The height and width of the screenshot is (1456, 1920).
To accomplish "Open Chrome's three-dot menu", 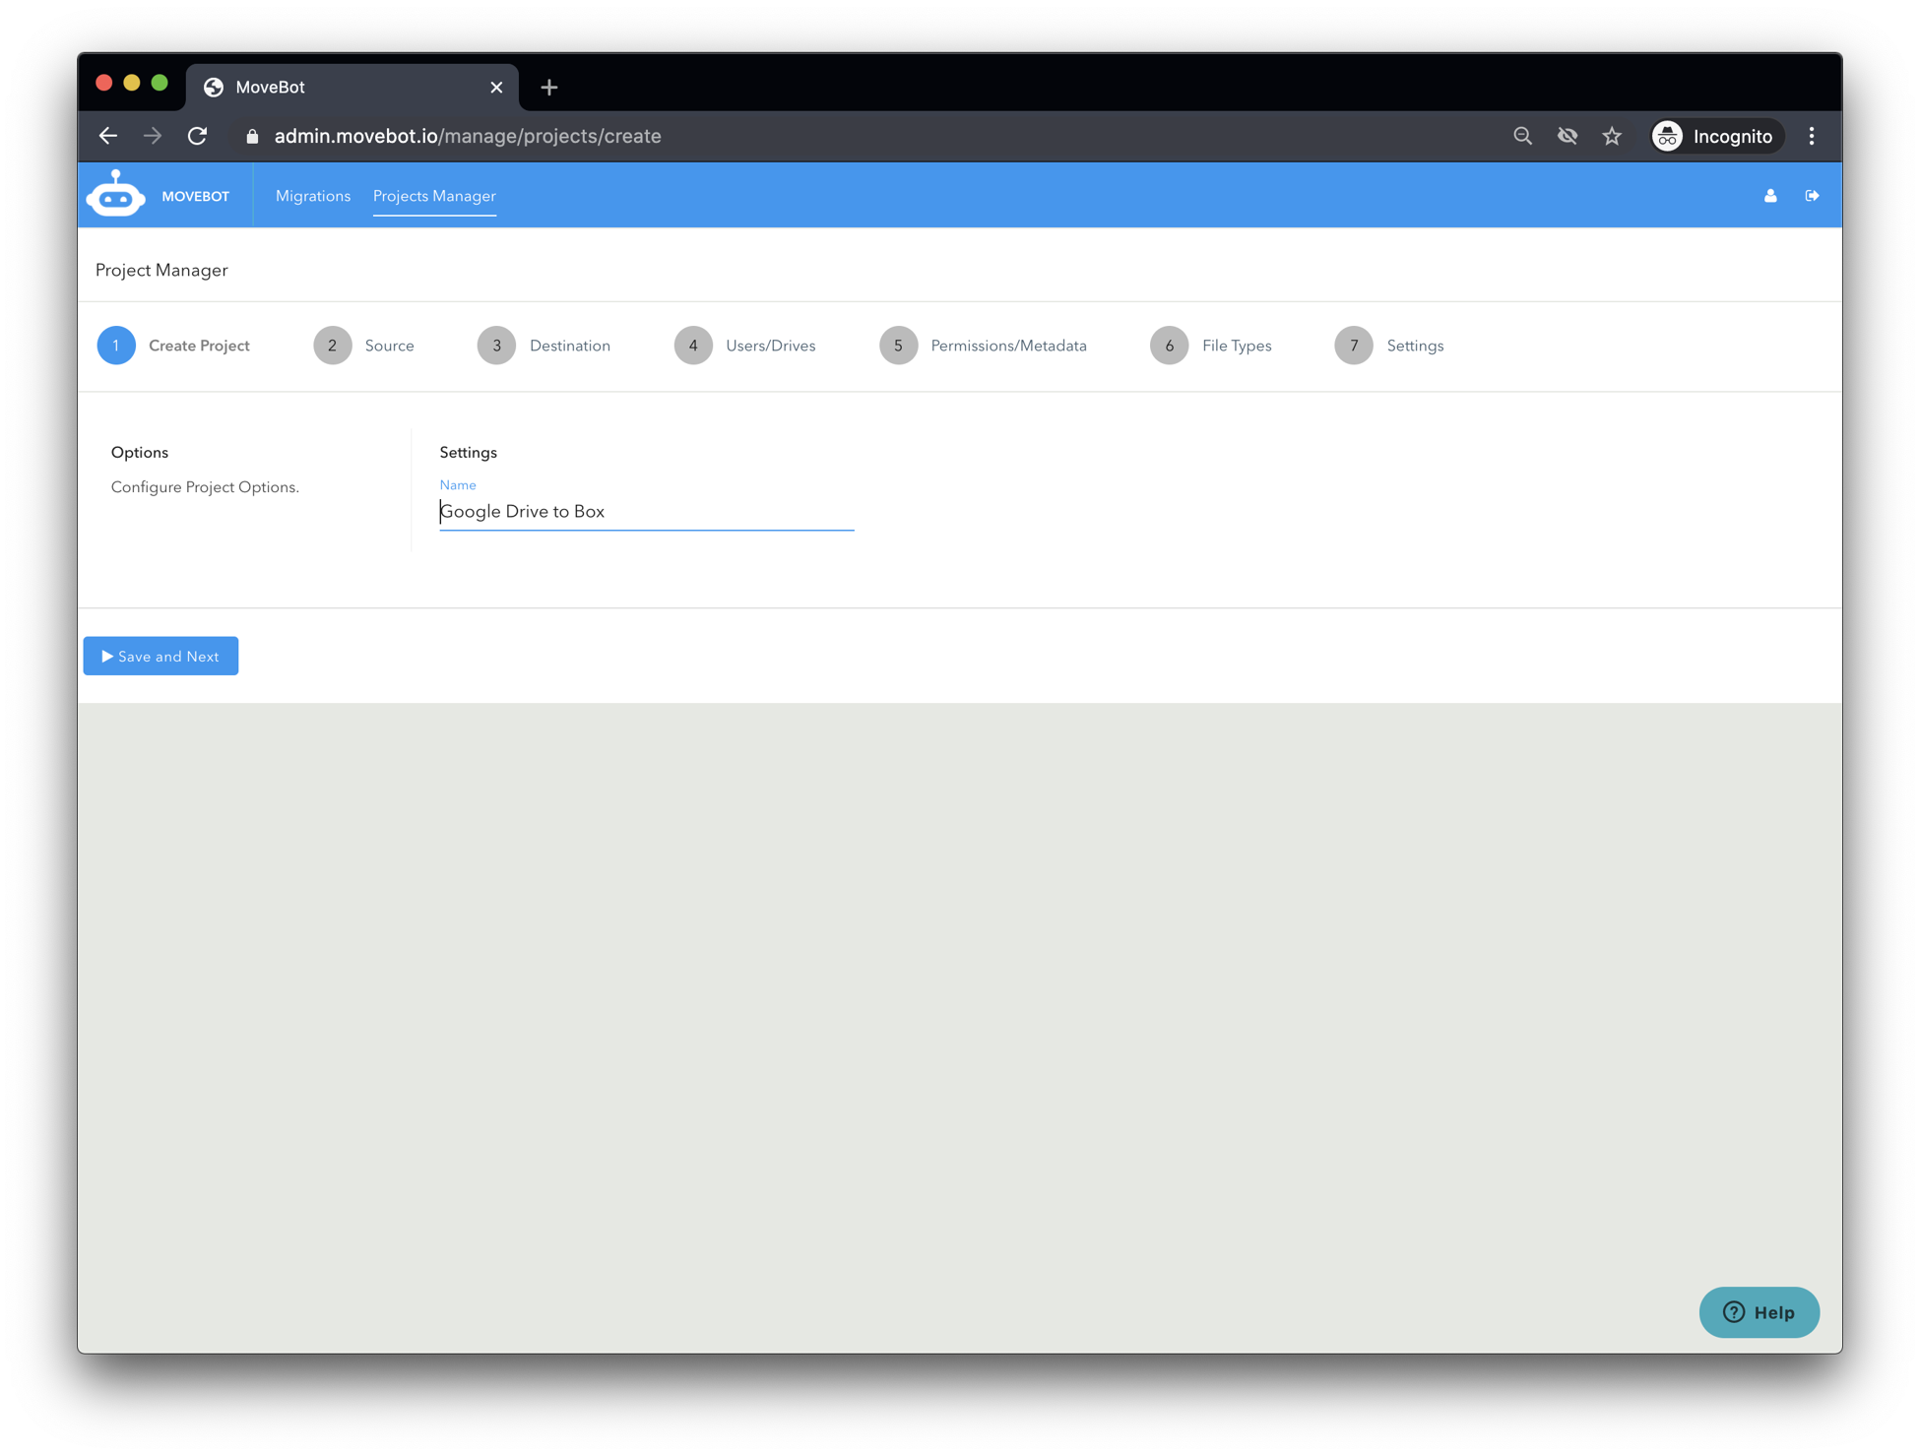I will (x=1811, y=136).
